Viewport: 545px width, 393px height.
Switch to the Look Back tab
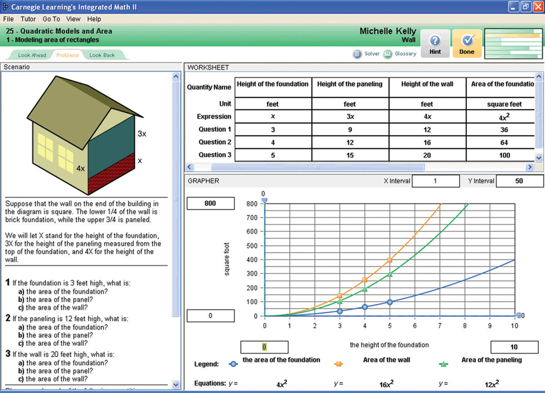tap(102, 55)
